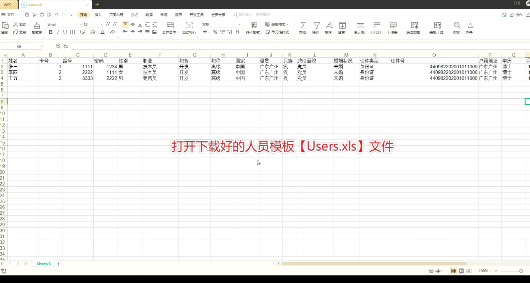Click the fx insert function icon

[x=66, y=46]
